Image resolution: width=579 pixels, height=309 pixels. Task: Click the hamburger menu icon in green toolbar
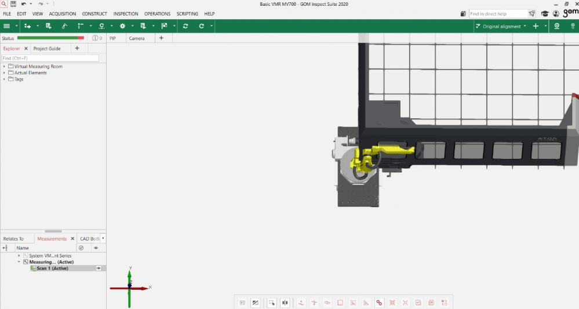[6, 26]
